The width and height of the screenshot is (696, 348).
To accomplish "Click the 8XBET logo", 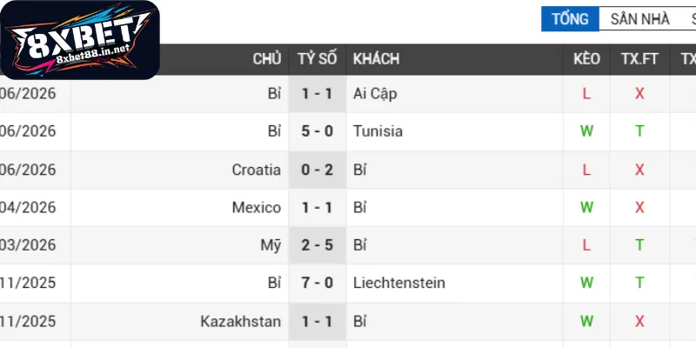I will (80, 40).
